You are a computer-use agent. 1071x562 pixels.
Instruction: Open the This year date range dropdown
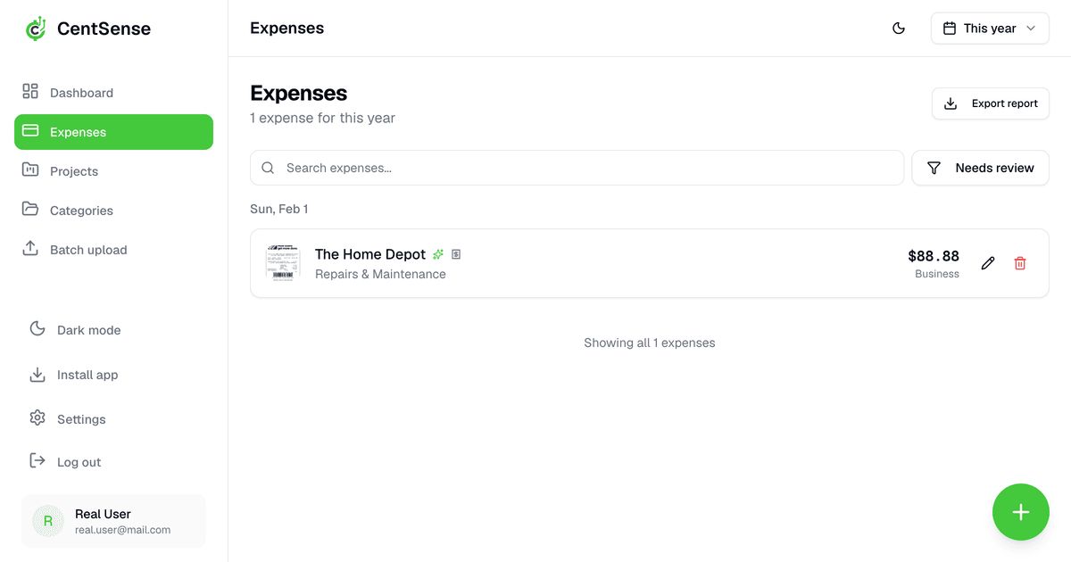point(990,29)
